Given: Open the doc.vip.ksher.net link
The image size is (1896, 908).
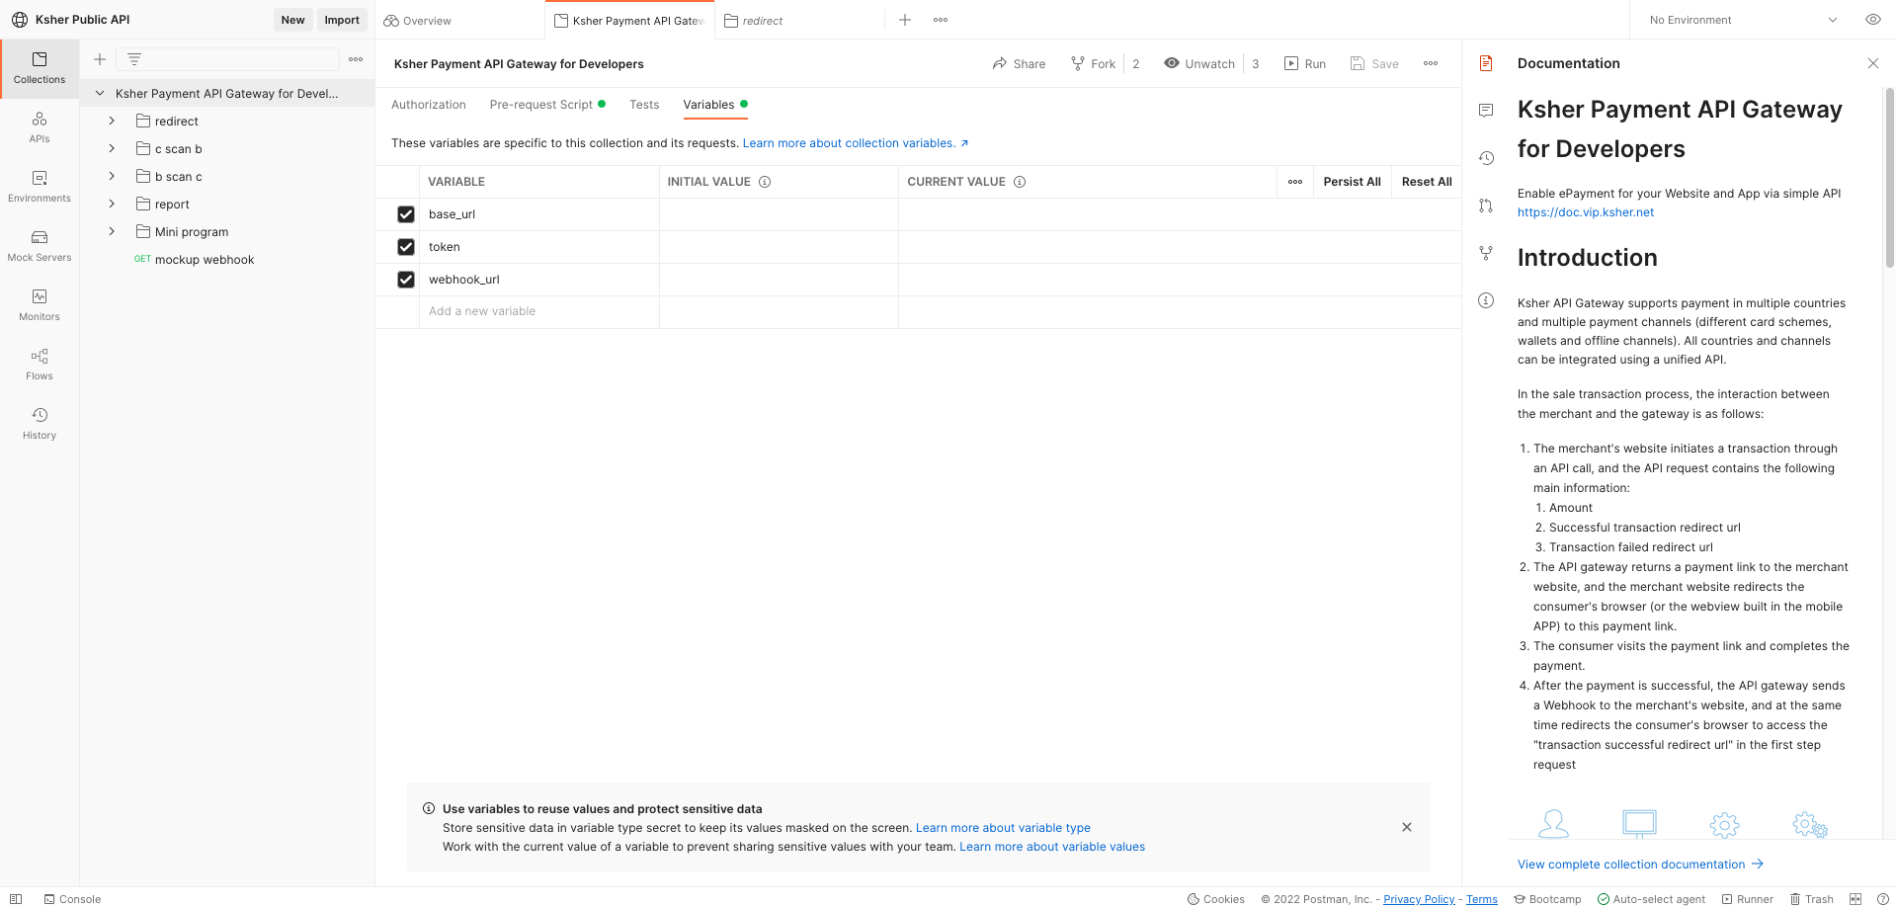Looking at the screenshot, I should click(1585, 212).
